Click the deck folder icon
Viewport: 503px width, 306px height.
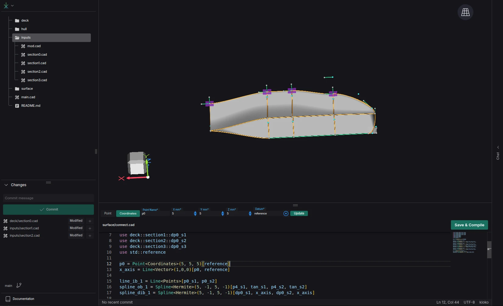click(x=17, y=21)
